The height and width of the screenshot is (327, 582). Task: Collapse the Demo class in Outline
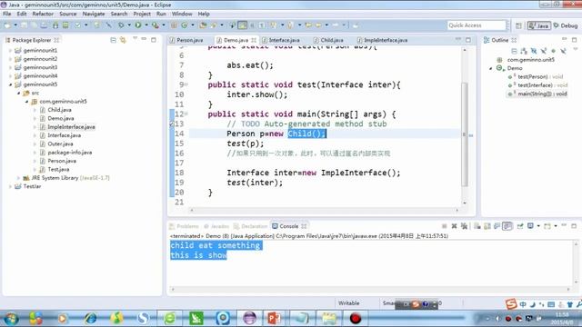coord(491,68)
